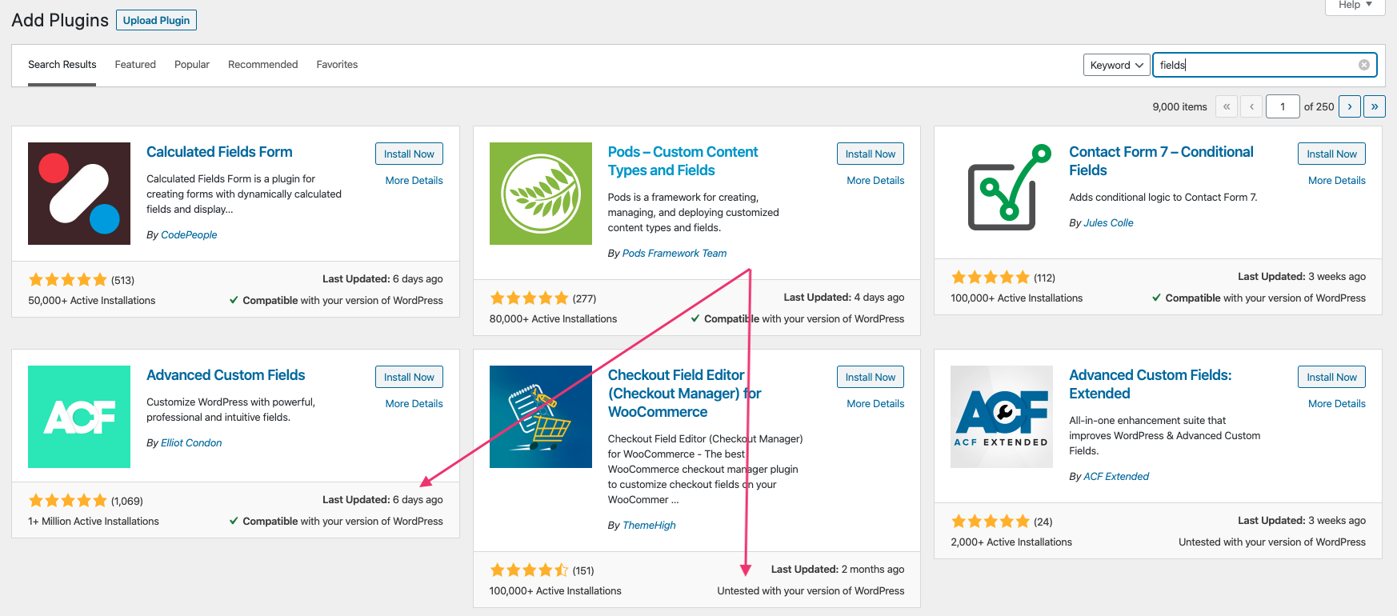The image size is (1397, 616).
Task: Open author Elliot Condon link
Action: tap(191, 443)
